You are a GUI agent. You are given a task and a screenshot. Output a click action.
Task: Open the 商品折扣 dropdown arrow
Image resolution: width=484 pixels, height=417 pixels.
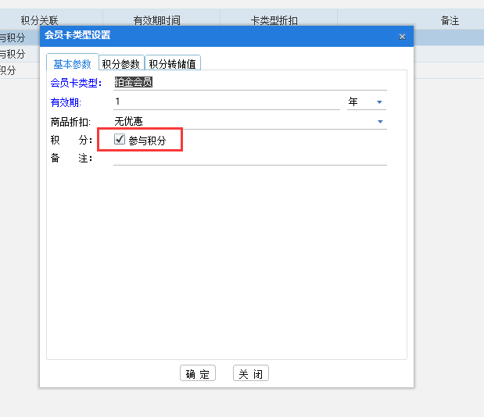(380, 122)
